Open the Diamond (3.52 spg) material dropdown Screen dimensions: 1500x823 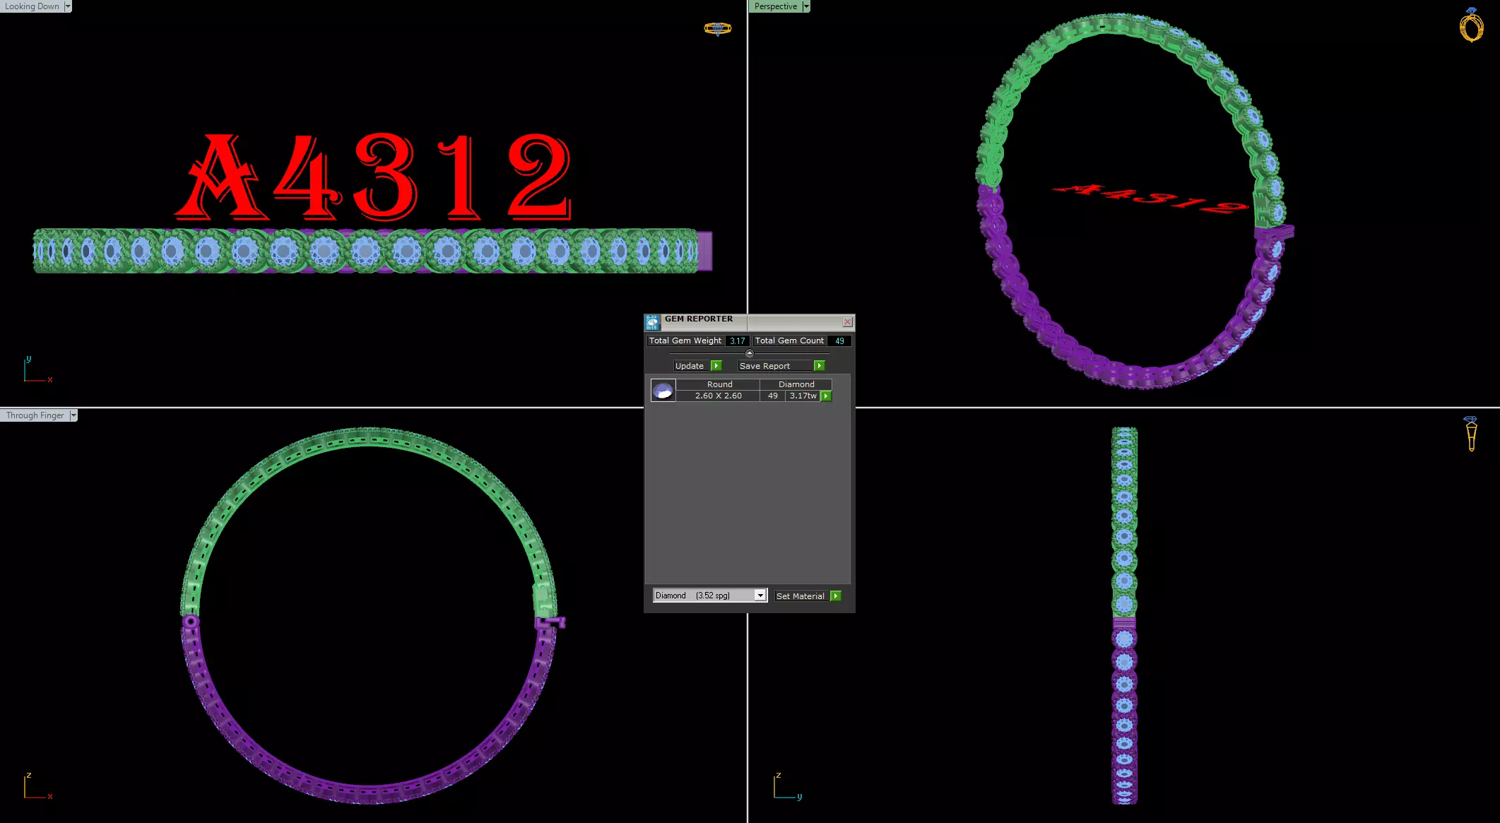coord(760,596)
